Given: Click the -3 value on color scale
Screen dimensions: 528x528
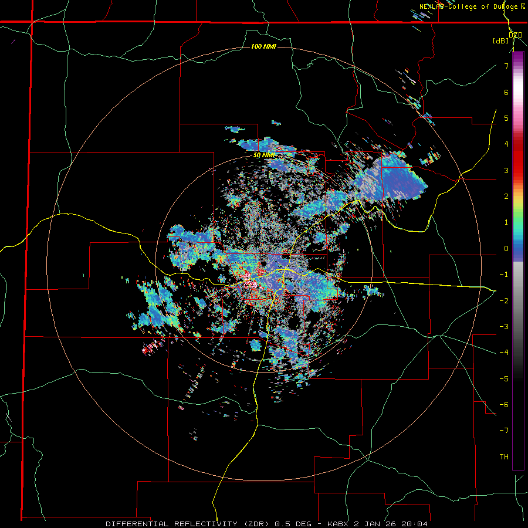Looking at the screenshot, I should 504,327.
